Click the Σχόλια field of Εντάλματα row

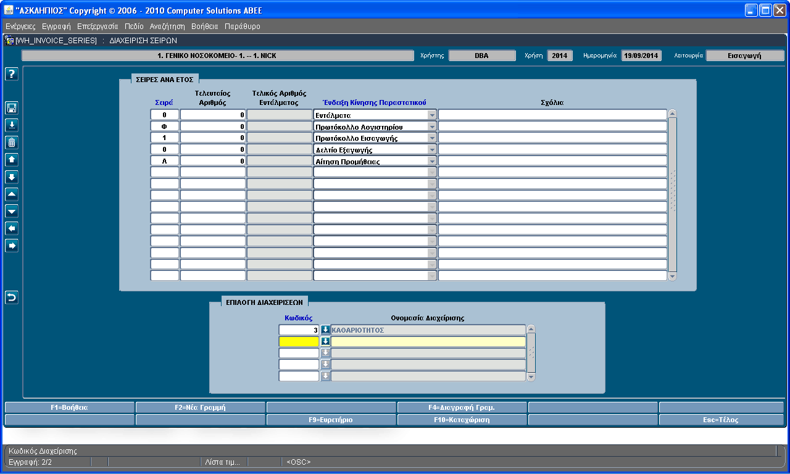tap(552, 115)
